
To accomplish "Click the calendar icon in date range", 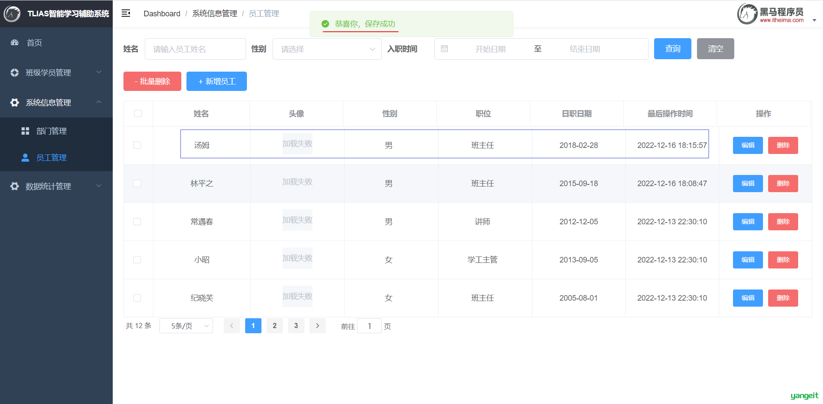I will (445, 49).
